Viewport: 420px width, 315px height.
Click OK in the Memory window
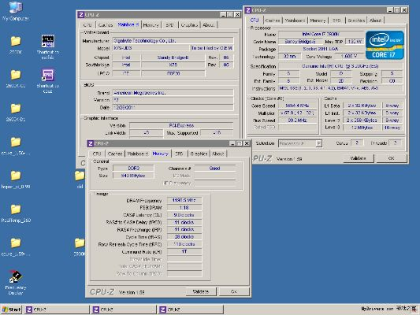(234, 291)
